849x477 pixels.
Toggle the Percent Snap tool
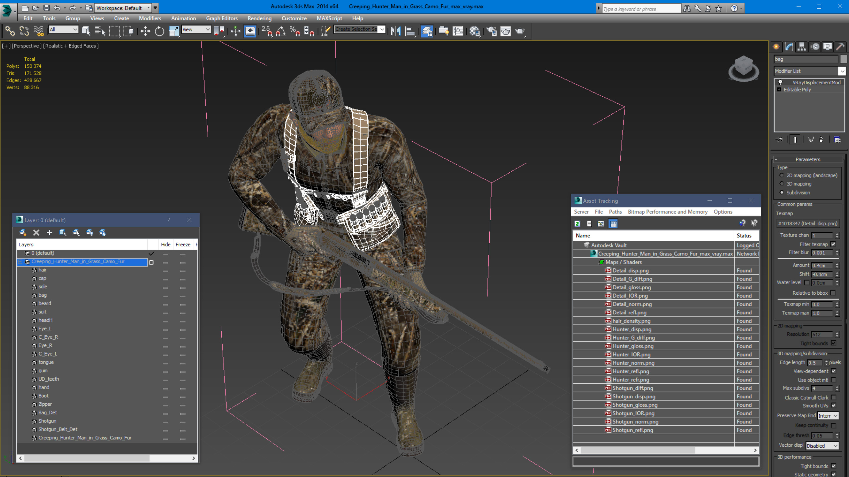294,31
